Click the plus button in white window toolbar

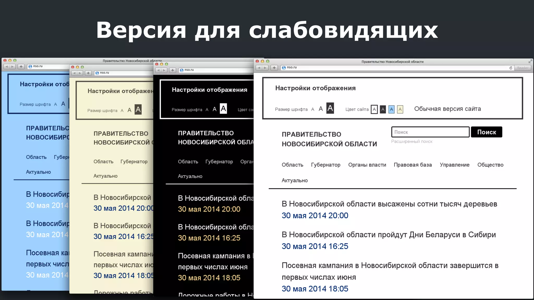point(274,68)
